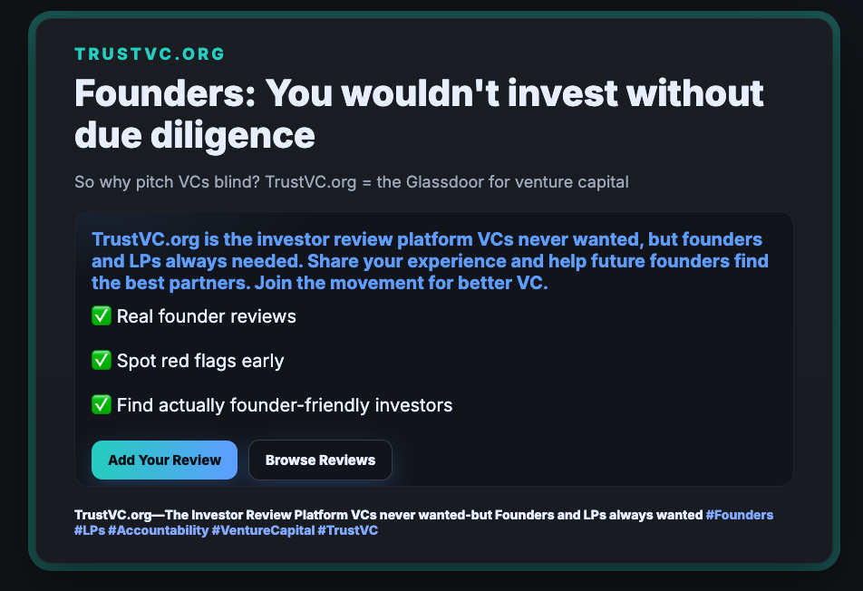Viewport: 863px width, 591px height.
Task: Open the Browse Reviews button
Action: 320,460
